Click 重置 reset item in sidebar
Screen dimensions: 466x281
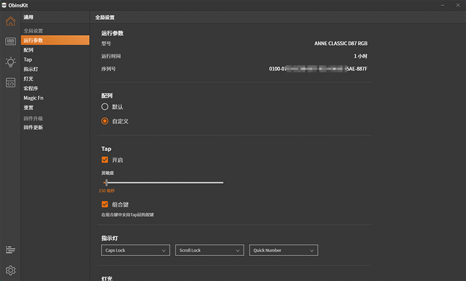29,108
